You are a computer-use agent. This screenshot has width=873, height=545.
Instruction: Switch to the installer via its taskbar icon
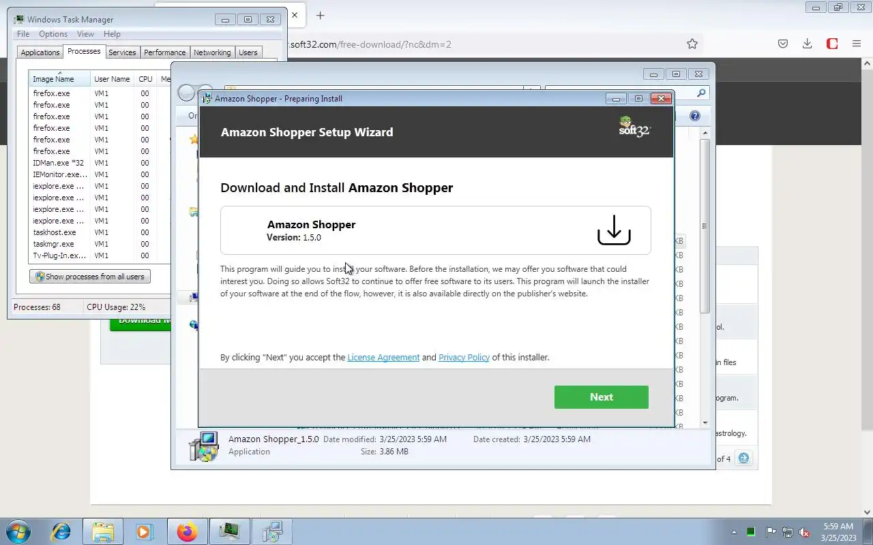[272, 531]
